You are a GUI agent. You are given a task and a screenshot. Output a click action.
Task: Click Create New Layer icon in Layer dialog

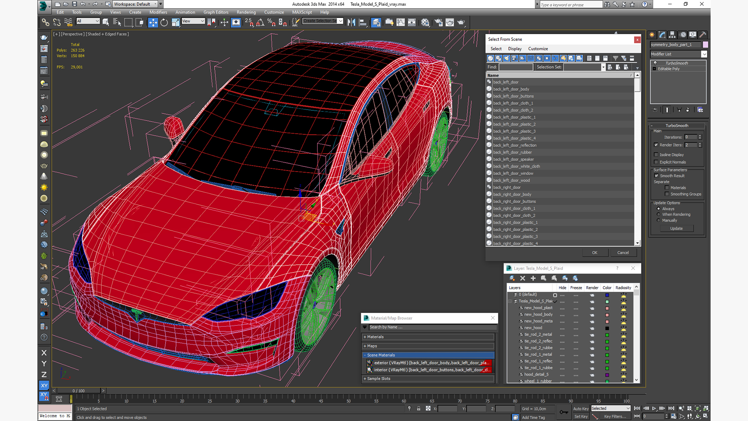click(512, 278)
